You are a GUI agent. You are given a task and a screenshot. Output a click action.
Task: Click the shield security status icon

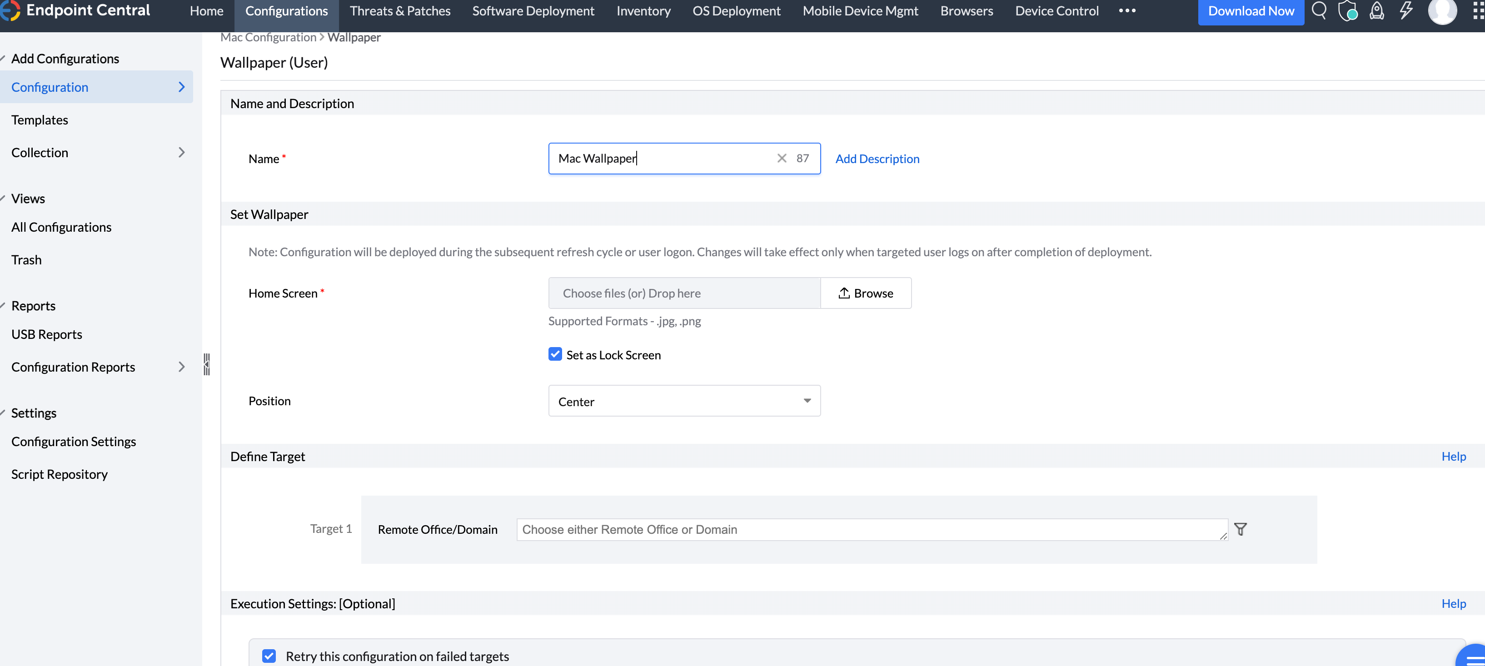click(x=1348, y=11)
